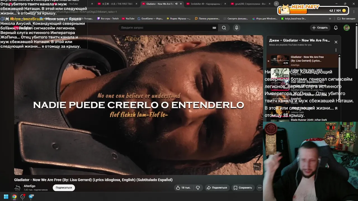This screenshot has height=201, width=358.
Task: Open the OBS icon in taskbar
Action: 23,197
